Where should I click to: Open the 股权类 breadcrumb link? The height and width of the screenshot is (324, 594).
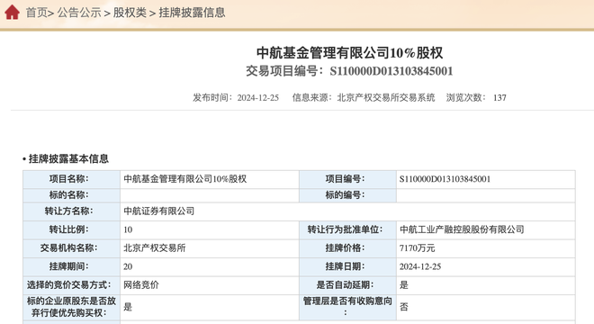(x=130, y=13)
